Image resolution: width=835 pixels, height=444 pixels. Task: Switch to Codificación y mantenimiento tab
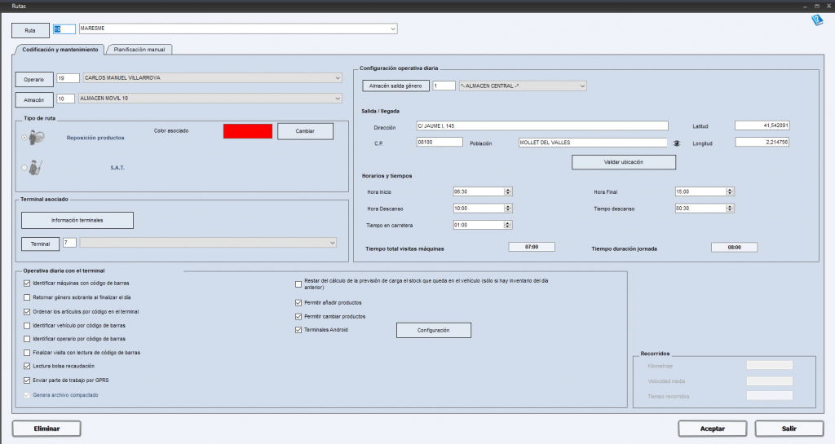click(x=60, y=50)
